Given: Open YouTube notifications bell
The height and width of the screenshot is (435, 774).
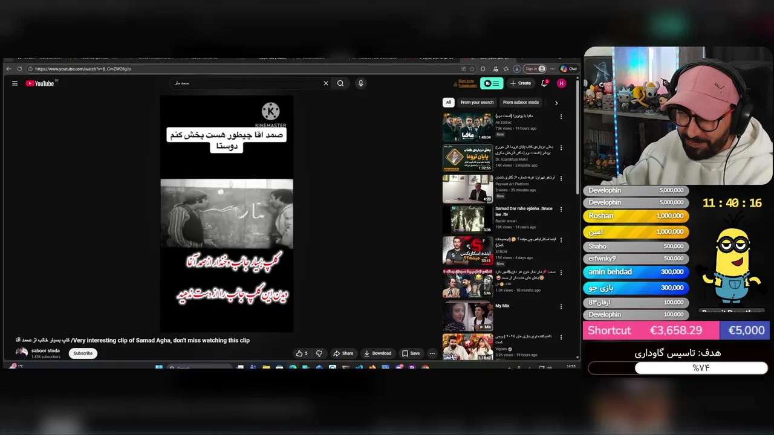Looking at the screenshot, I should coord(544,83).
